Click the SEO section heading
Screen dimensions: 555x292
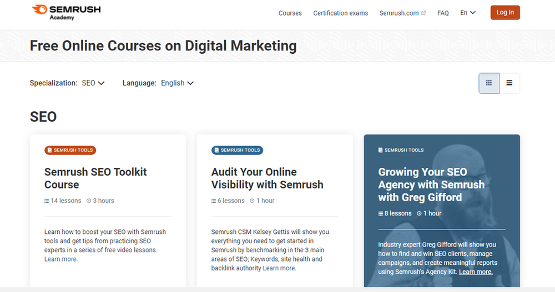point(43,117)
